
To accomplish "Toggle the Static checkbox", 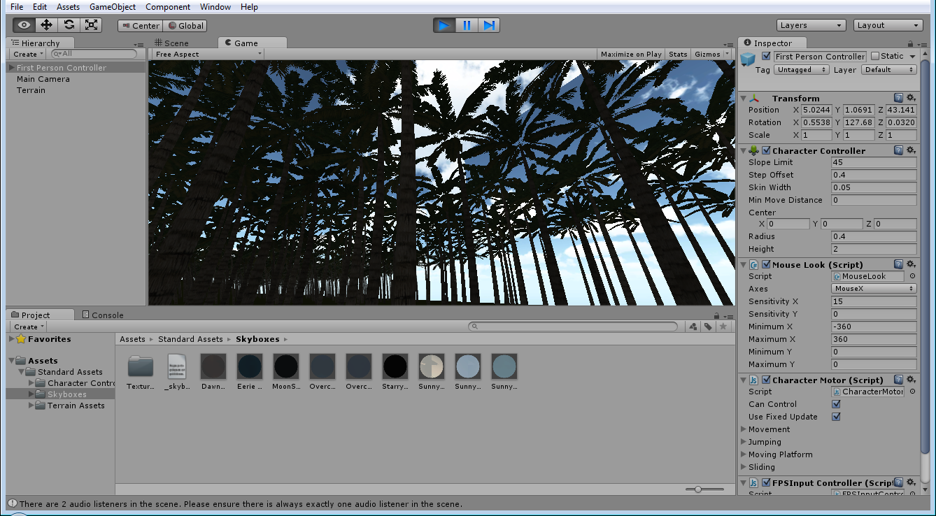I will [874, 56].
